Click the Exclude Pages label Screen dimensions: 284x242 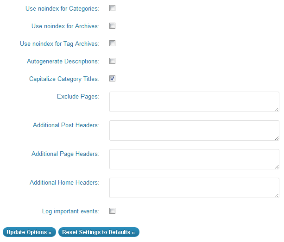click(78, 97)
